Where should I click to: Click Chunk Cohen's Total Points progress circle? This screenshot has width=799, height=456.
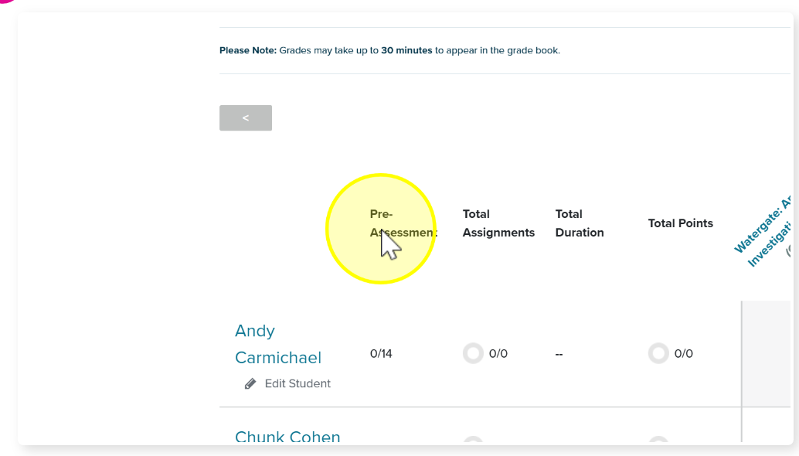click(x=658, y=441)
